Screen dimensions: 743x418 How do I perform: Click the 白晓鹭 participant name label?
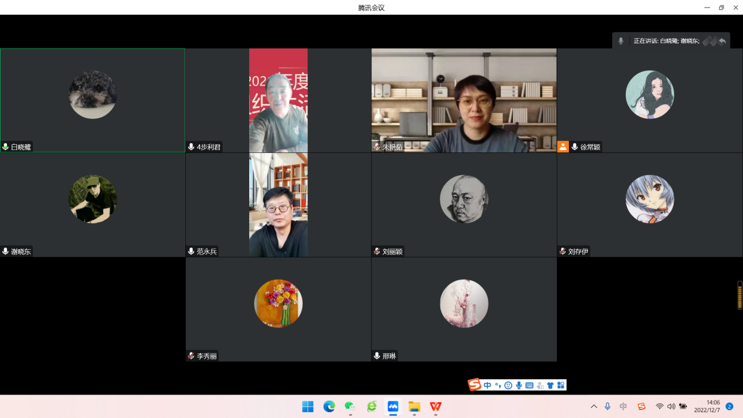pyautogui.click(x=21, y=147)
